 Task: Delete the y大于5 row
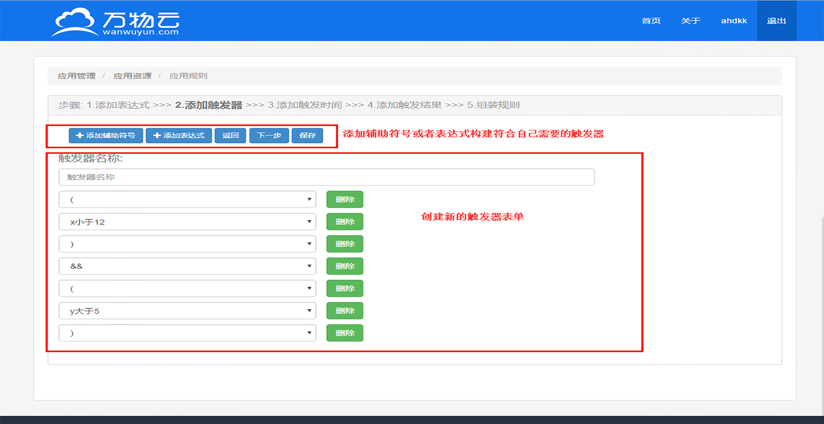[x=345, y=311]
